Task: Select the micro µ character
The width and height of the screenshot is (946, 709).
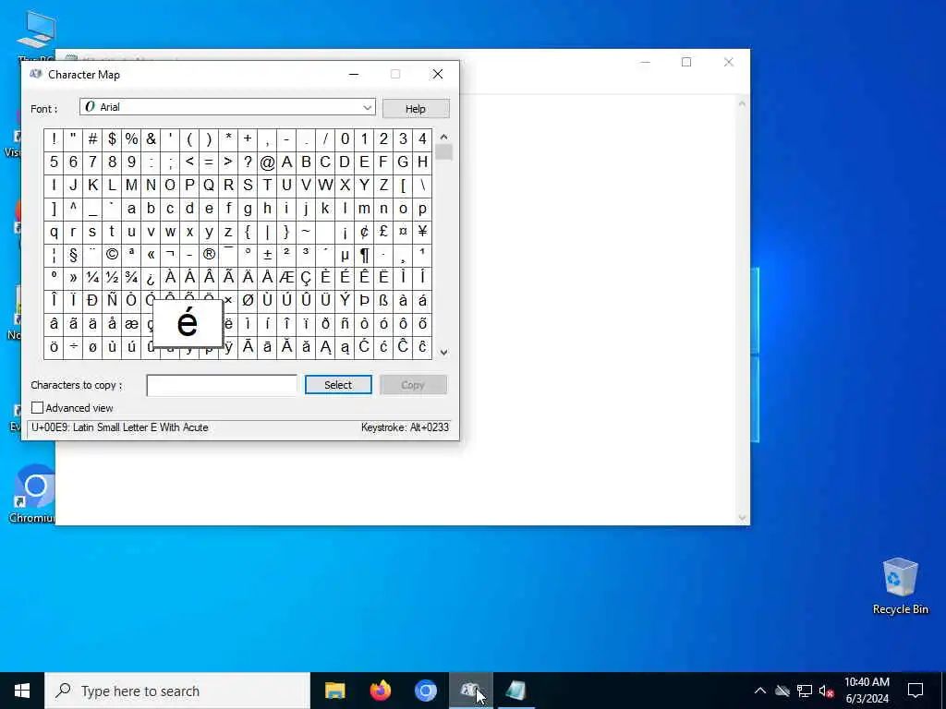Action: (x=345, y=255)
